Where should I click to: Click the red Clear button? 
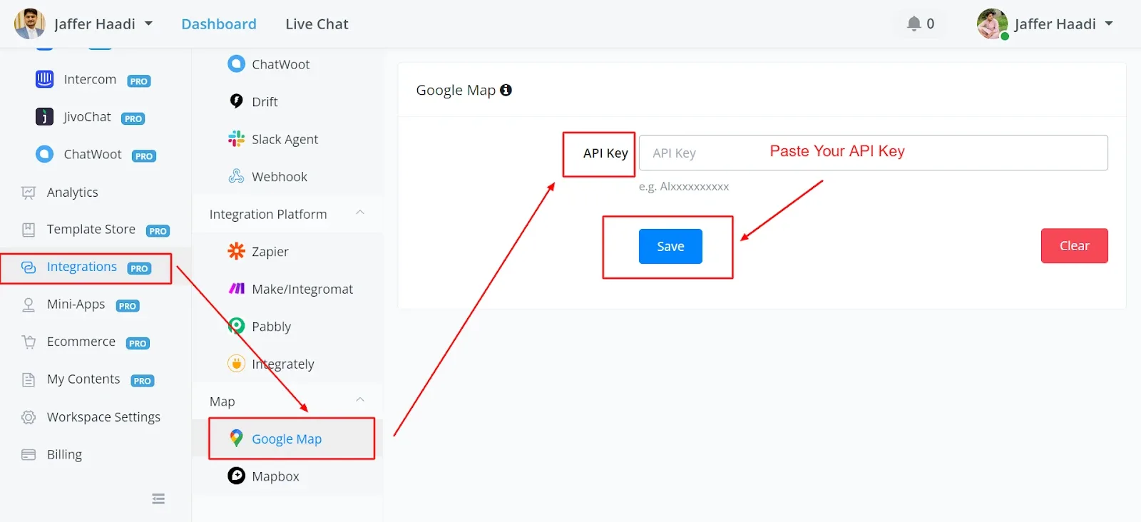point(1074,246)
